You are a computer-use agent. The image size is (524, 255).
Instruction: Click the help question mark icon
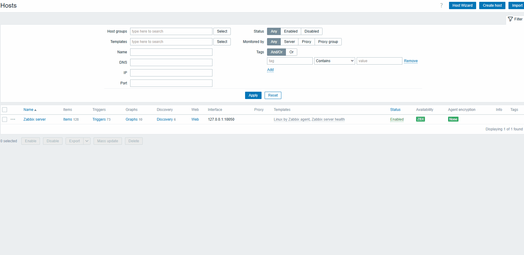click(441, 5)
